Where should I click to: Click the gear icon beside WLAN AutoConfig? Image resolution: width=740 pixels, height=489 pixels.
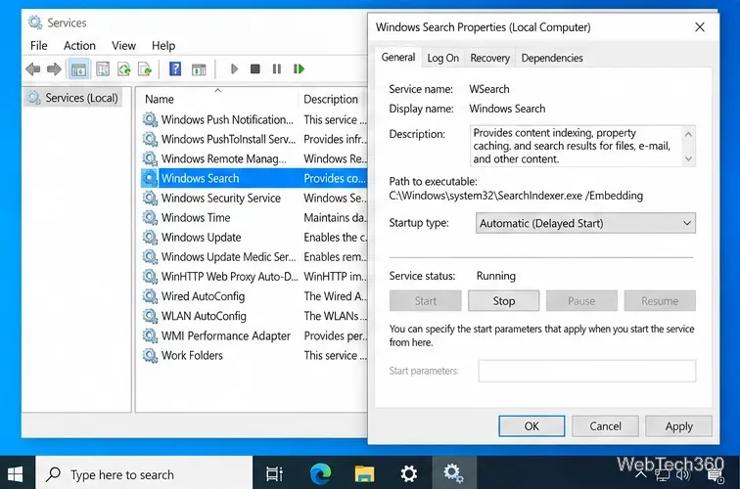pos(150,316)
